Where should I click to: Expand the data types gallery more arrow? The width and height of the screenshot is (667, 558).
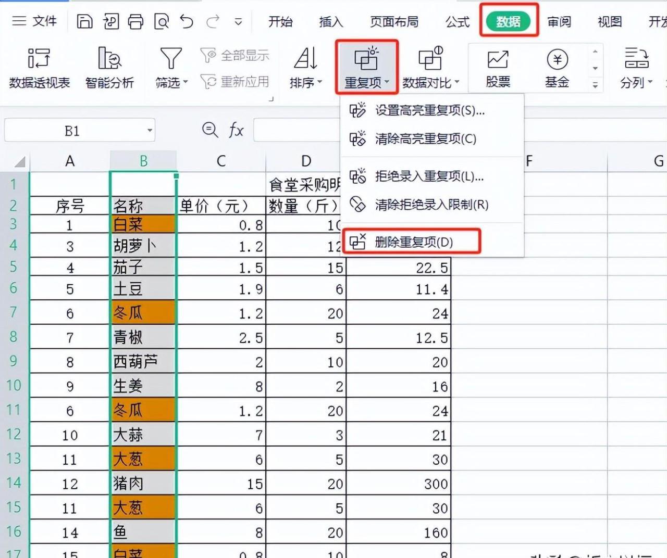[595, 85]
